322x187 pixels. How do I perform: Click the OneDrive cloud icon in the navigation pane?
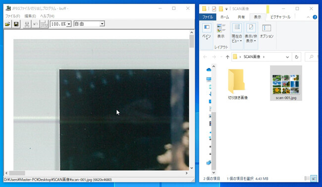click(x=209, y=69)
